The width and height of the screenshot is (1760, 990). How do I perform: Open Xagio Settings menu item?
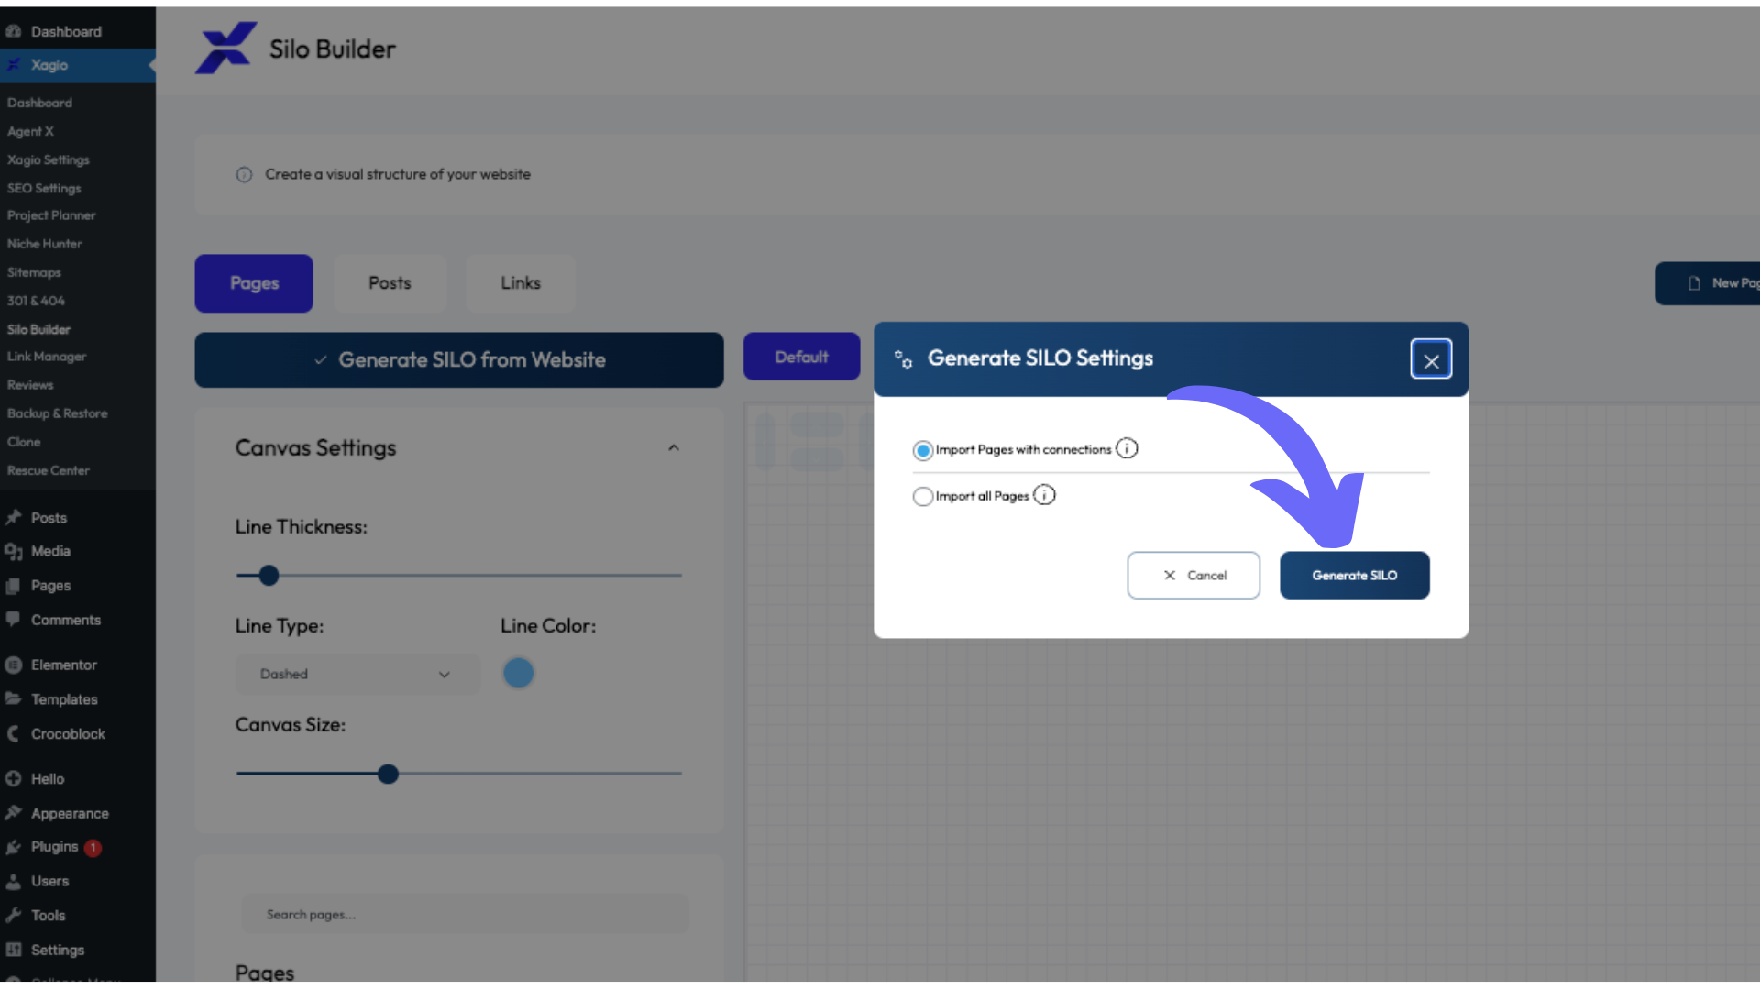(x=49, y=159)
